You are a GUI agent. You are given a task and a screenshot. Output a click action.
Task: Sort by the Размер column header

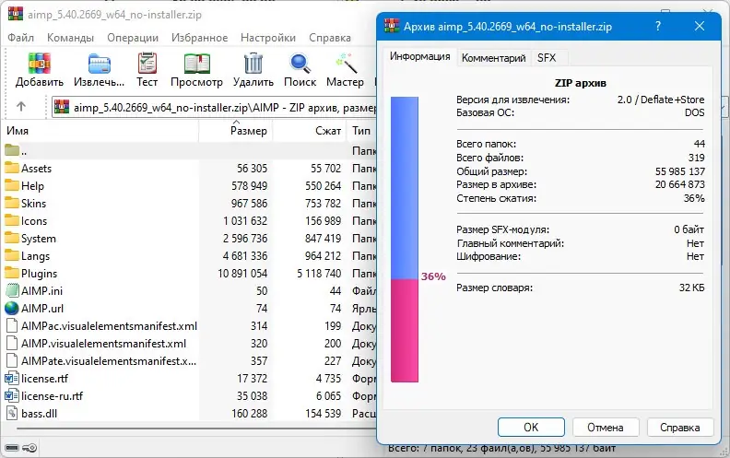tap(236, 131)
